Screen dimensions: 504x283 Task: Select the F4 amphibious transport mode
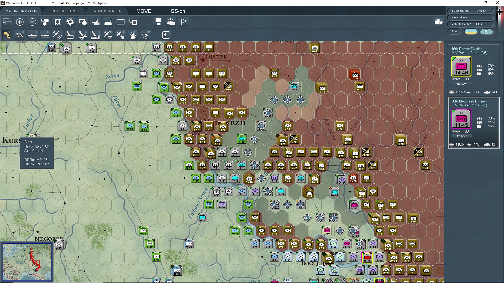click(x=45, y=35)
